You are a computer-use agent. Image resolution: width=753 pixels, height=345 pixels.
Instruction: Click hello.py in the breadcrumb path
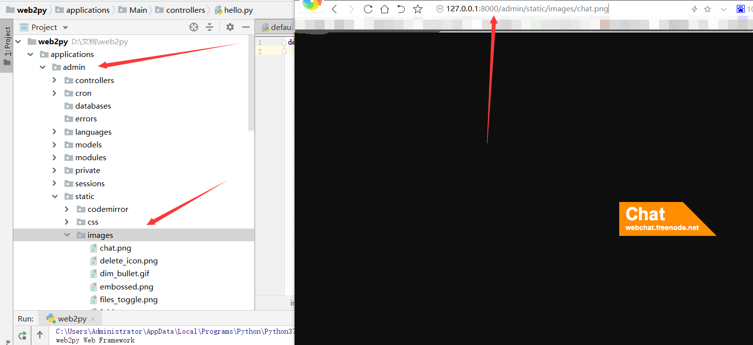click(238, 10)
